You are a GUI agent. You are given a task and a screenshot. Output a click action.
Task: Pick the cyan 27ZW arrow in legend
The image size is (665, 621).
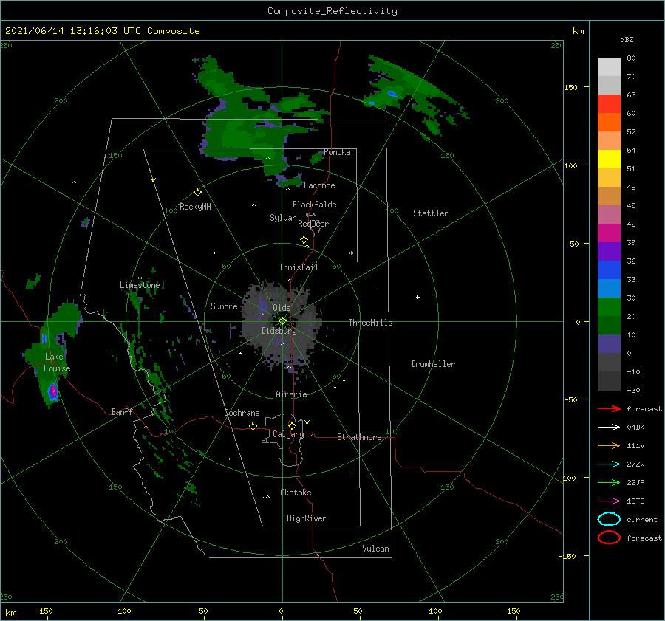[x=609, y=464]
